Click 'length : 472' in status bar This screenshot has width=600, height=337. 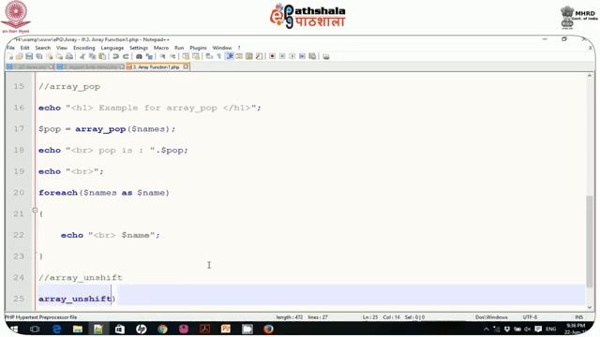pyautogui.click(x=290, y=317)
